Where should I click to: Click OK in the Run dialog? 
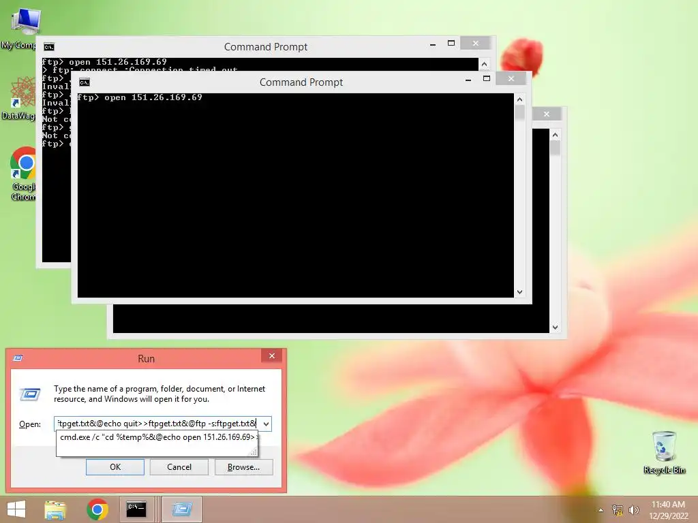click(115, 467)
